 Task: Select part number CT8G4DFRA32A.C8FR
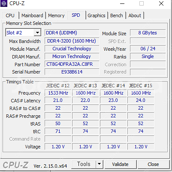click(72, 64)
